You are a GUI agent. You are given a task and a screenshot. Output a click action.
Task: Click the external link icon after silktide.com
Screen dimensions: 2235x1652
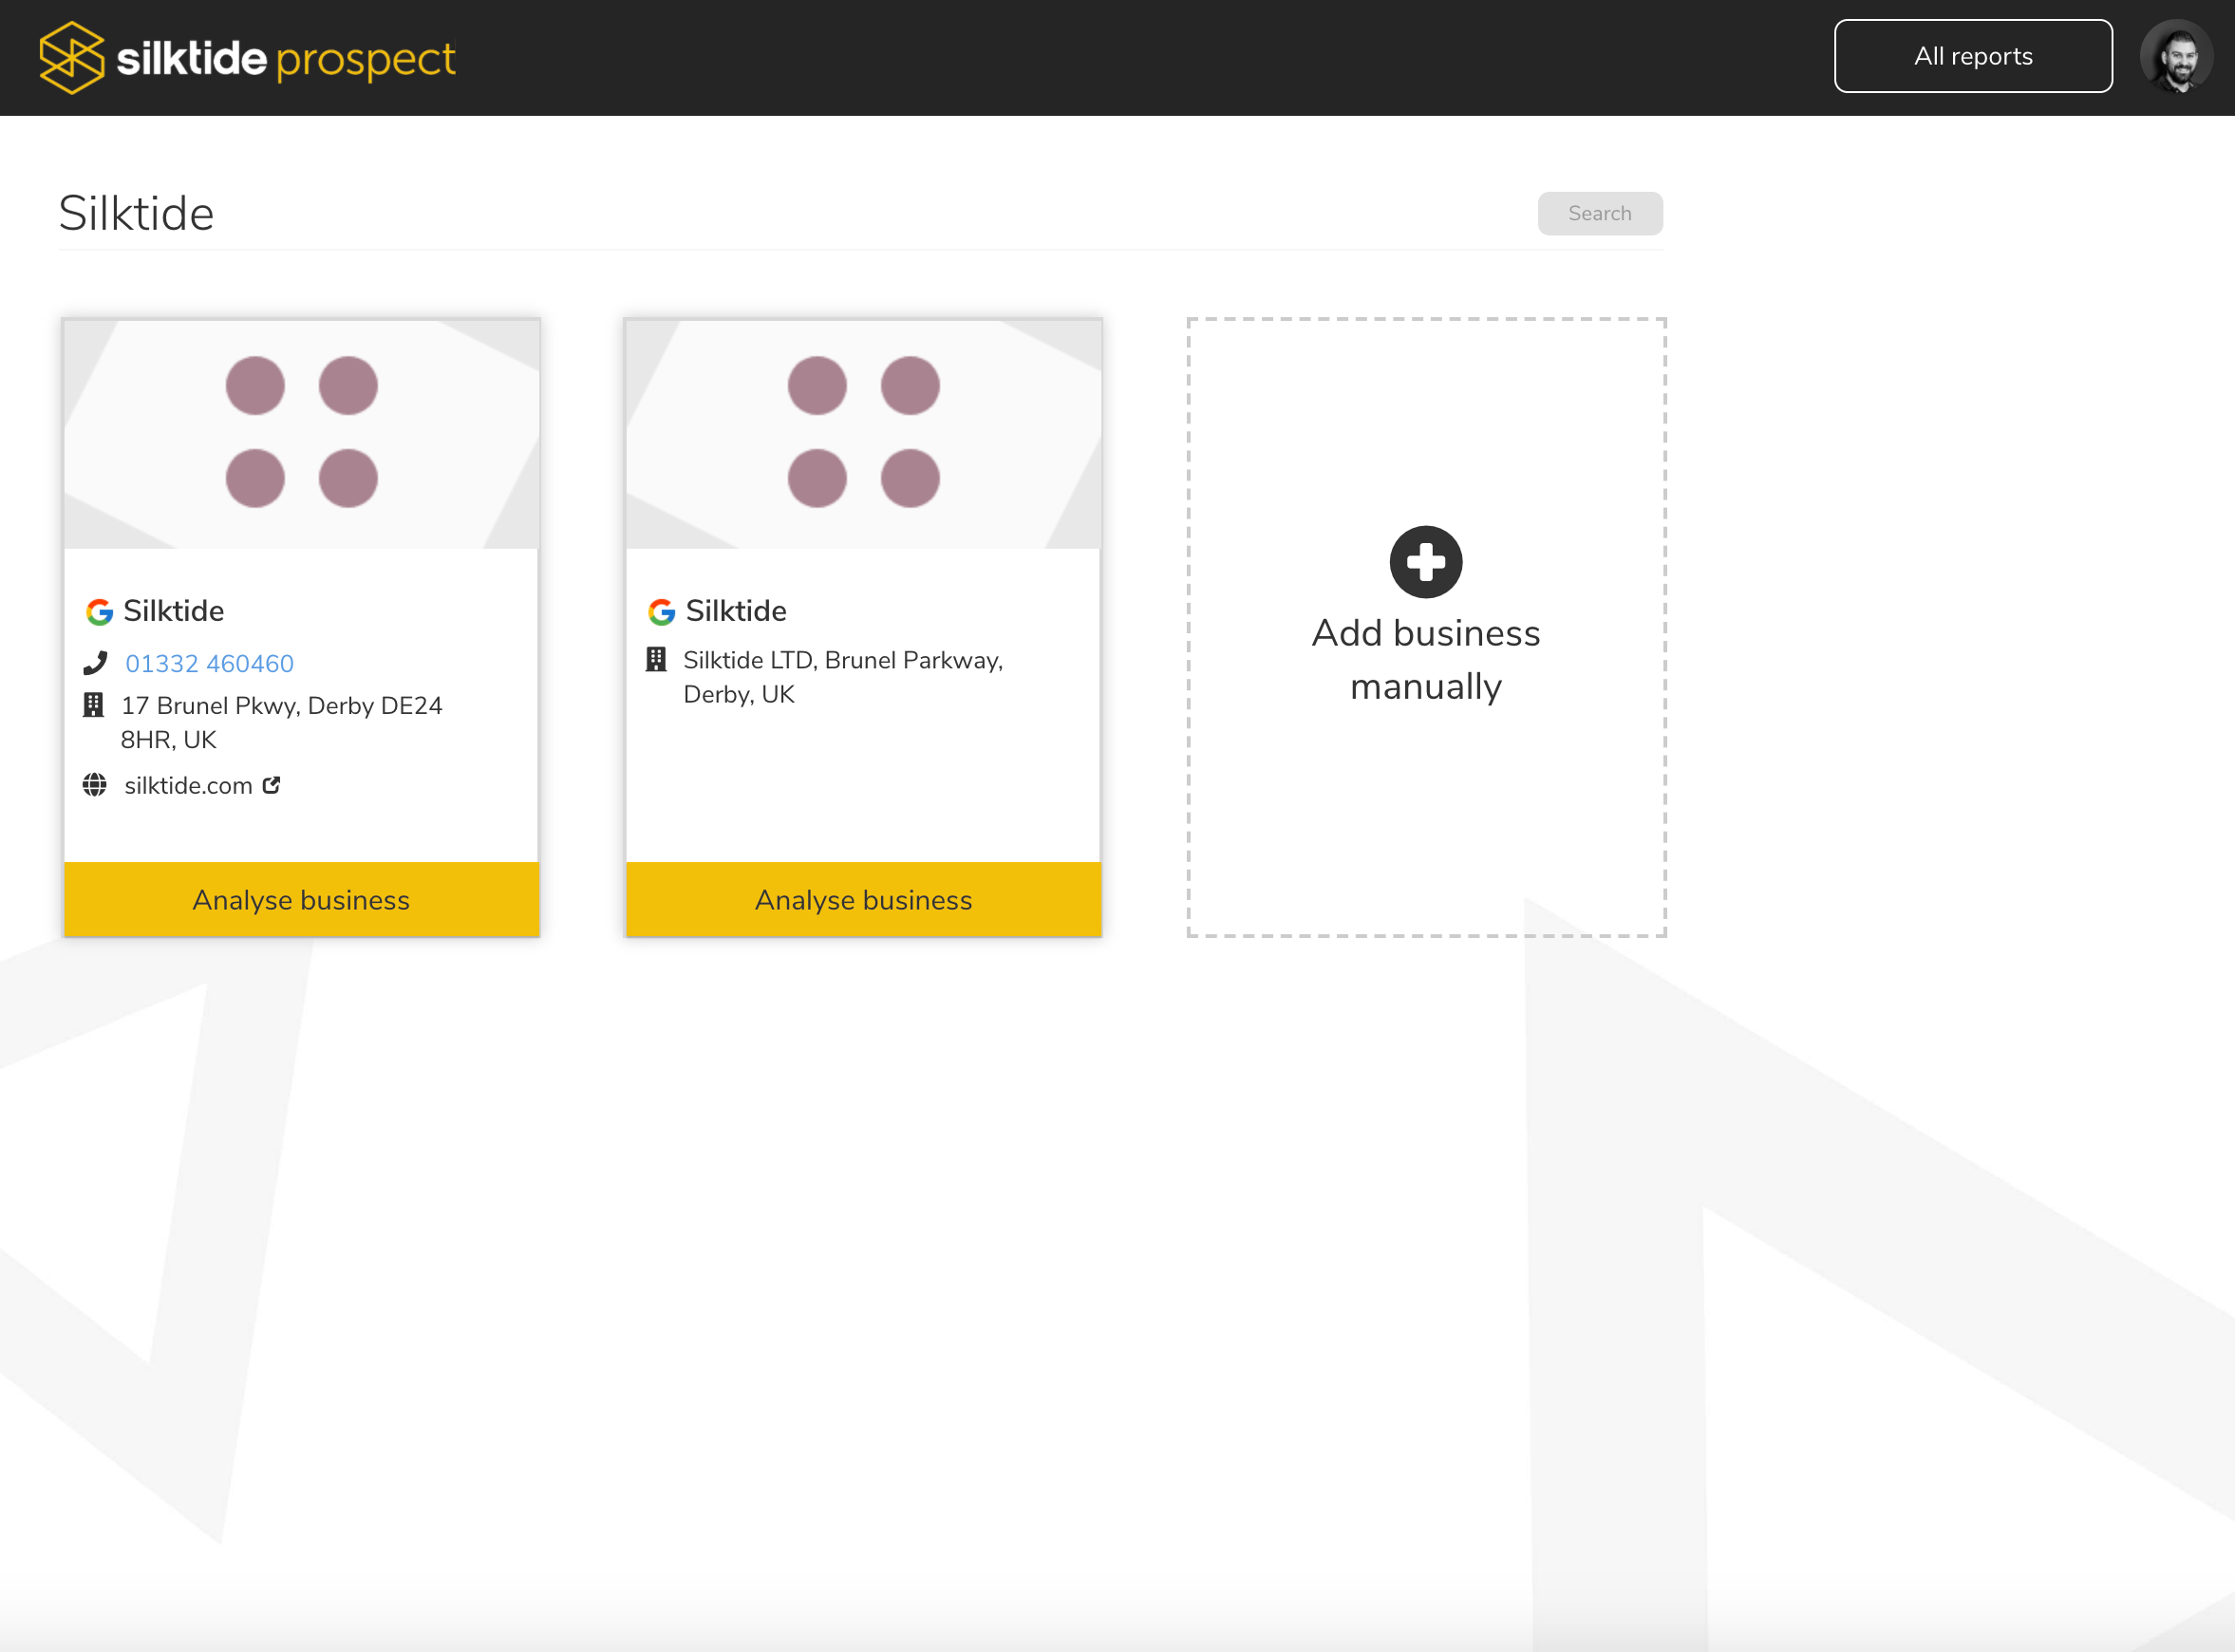tap(271, 785)
